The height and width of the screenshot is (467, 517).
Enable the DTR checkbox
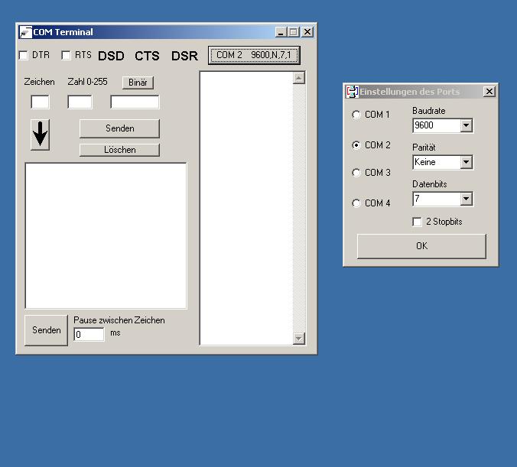pos(24,55)
